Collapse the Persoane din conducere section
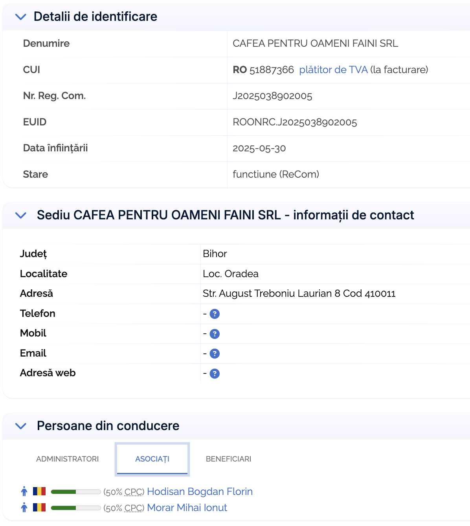The height and width of the screenshot is (526, 470). (x=20, y=426)
